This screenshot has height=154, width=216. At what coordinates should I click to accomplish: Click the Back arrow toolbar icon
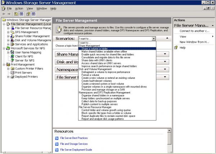tap(4, 14)
